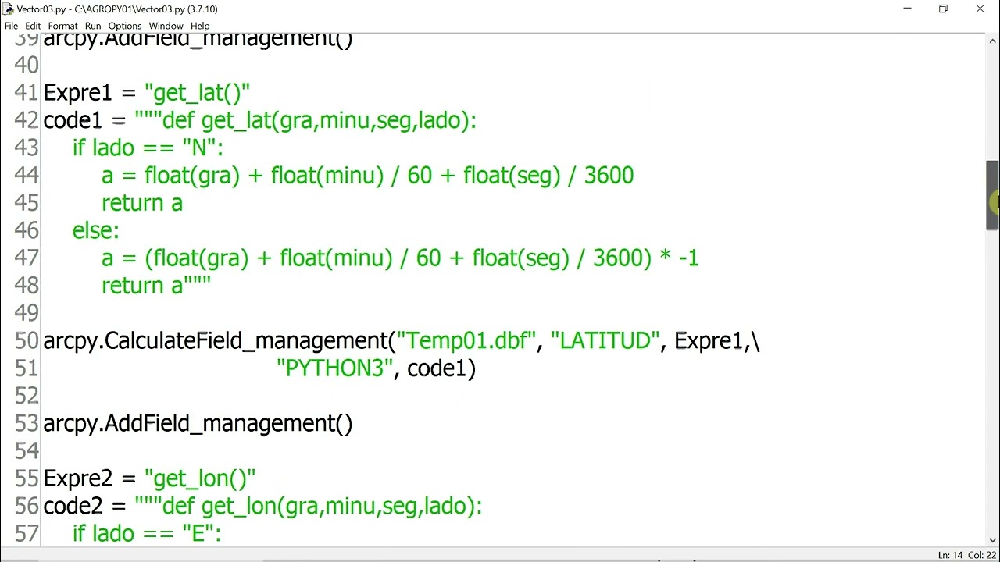1000x562 pixels.
Task: Open the File menu
Action: click(x=11, y=26)
